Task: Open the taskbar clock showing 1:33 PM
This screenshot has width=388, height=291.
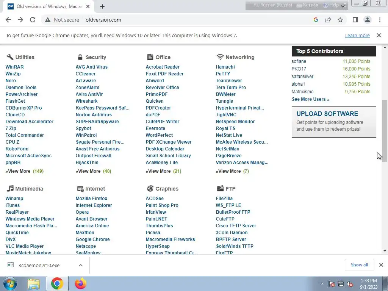Action: coord(369,284)
